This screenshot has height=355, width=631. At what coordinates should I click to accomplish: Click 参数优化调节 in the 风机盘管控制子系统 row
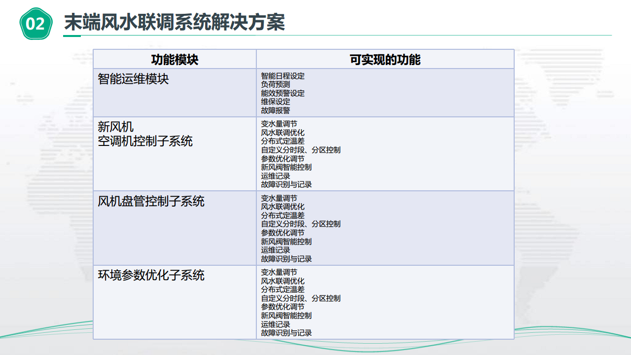283,233
